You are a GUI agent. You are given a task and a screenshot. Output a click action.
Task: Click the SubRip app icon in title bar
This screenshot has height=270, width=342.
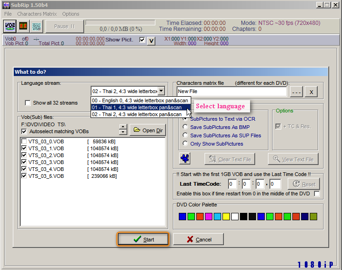point(6,5)
